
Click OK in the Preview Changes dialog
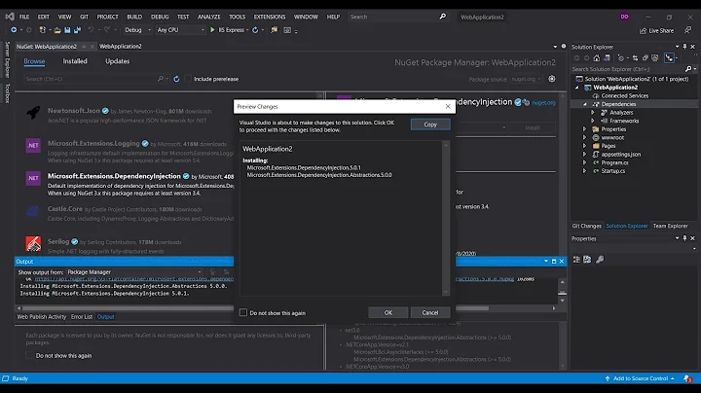coord(388,312)
